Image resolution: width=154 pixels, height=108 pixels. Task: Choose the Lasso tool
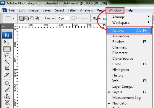tap(7, 55)
